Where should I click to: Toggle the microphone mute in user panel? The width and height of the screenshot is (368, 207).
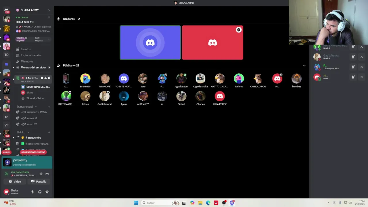[32, 192]
